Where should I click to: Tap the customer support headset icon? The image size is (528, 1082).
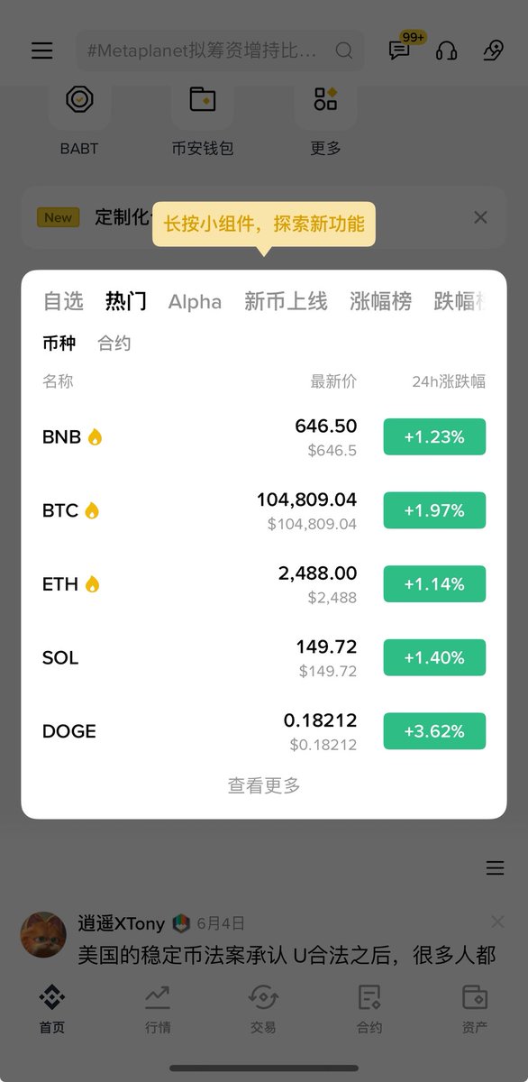pyautogui.click(x=446, y=50)
